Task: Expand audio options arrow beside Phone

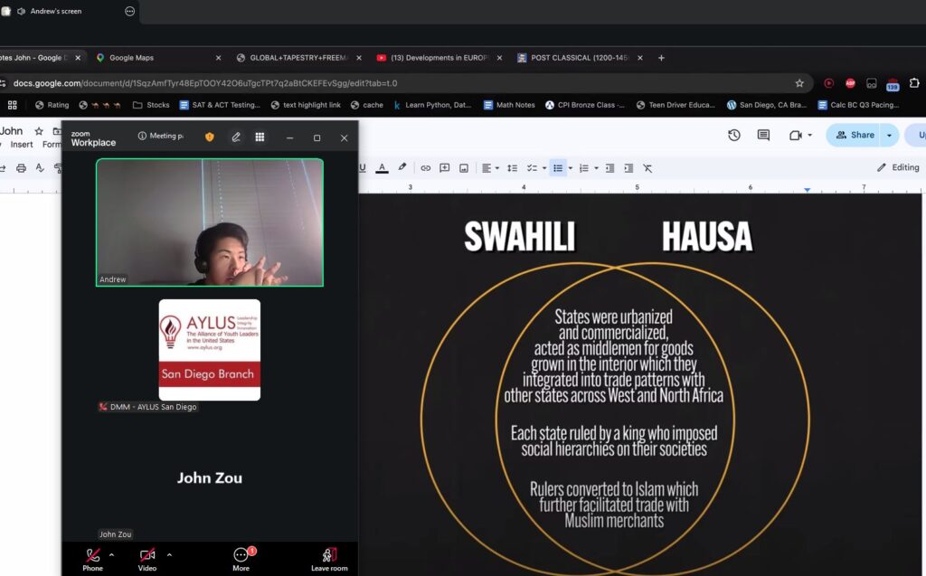Action: pyautogui.click(x=112, y=554)
